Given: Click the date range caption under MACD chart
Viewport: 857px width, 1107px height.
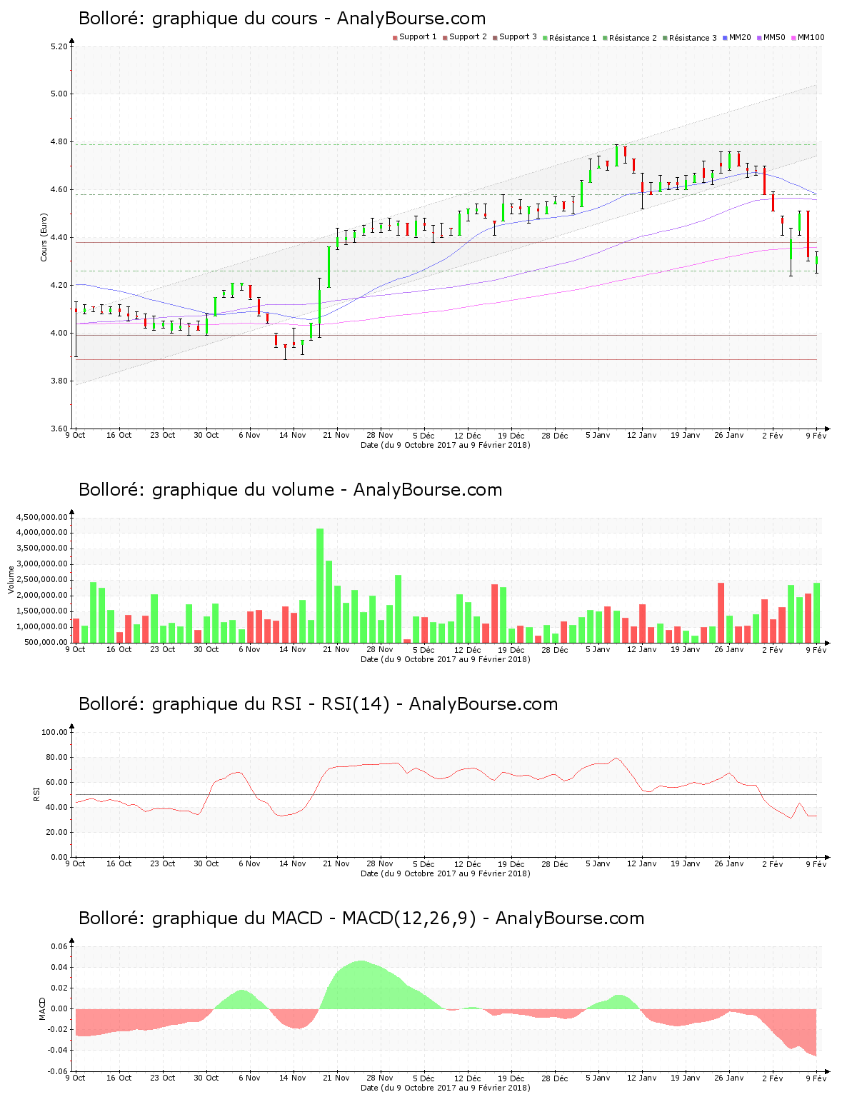Looking at the screenshot, I should pos(446,1088).
